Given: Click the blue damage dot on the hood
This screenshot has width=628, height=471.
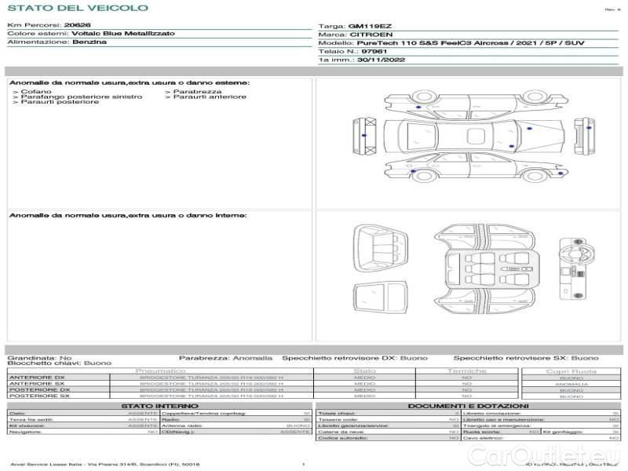Looking at the screenshot, I should tap(529, 129).
